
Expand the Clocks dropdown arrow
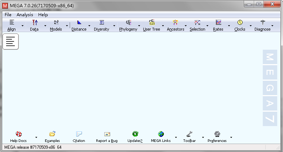251,26
